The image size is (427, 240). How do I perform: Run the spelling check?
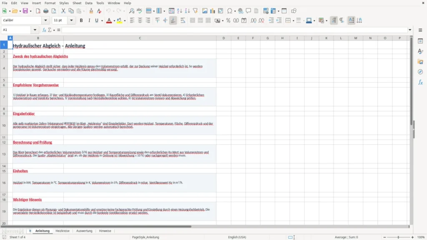point(139,11)
